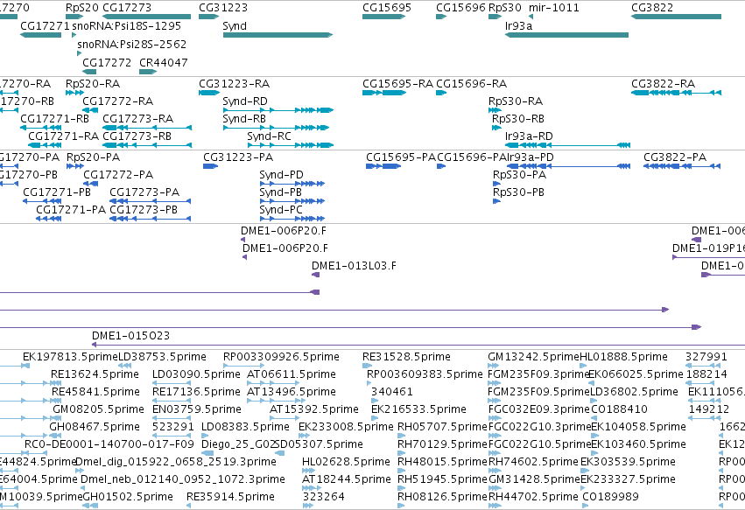Click the CG3822-RA transcript
Viewport: 745px width, 510px height.
click(x=676, y=93)
